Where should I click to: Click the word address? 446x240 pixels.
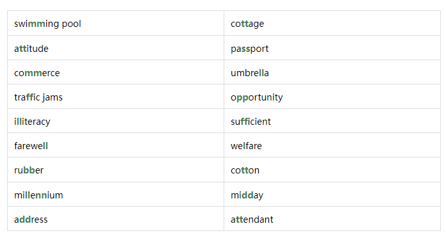click(x=31, y=220)
